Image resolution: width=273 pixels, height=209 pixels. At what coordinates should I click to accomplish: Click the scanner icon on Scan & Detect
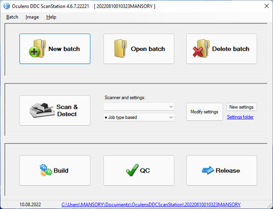click(42, 110)
